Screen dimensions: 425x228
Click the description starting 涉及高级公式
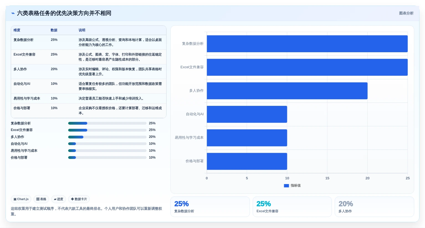click(120, 42)
